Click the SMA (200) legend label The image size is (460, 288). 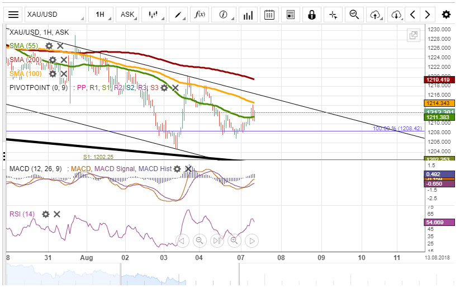[x=26, y=60]
